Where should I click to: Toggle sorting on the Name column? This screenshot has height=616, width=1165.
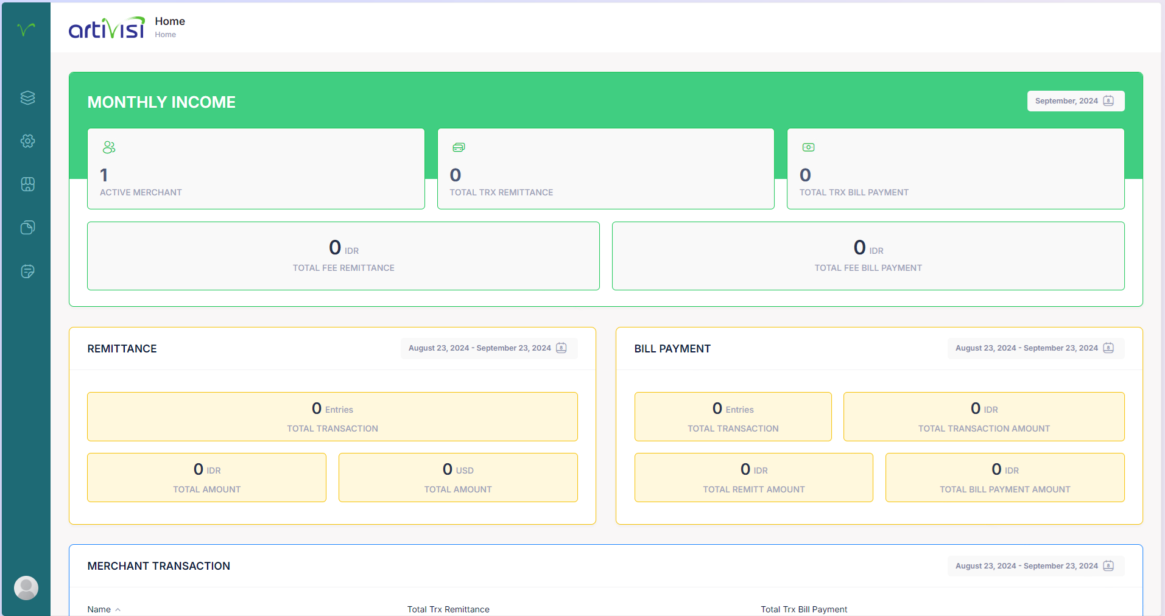(x=104, y=609)
